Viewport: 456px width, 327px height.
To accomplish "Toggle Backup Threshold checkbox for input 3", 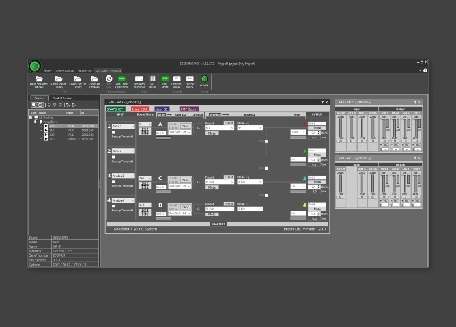I will (x=113, y=182).
